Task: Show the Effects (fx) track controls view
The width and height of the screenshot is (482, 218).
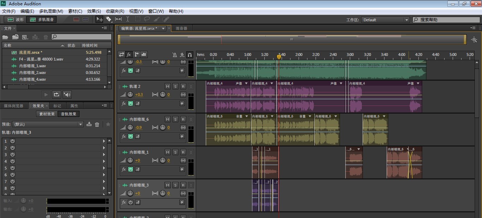Action: pos(129,54)
